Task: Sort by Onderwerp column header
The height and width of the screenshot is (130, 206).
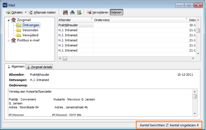Action: point(141,20)
